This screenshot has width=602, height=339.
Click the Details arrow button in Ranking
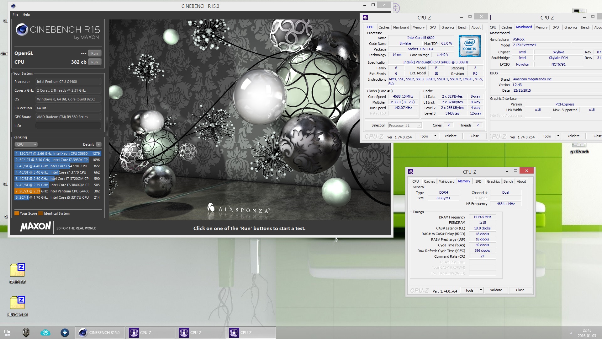(99, 144)
